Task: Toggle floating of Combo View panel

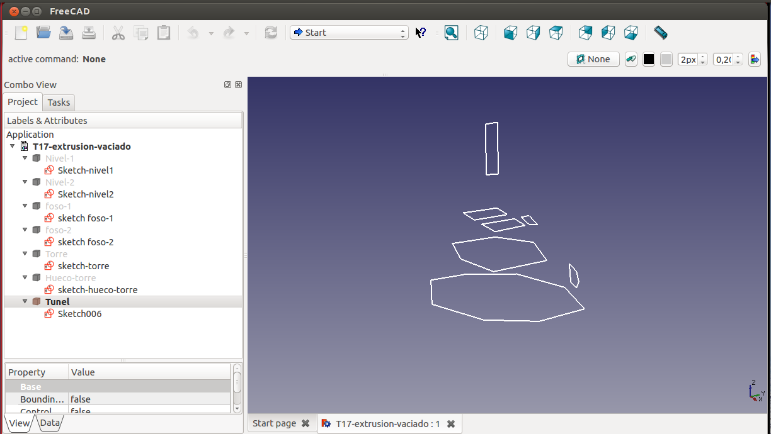Action: (x=227, y=85)
